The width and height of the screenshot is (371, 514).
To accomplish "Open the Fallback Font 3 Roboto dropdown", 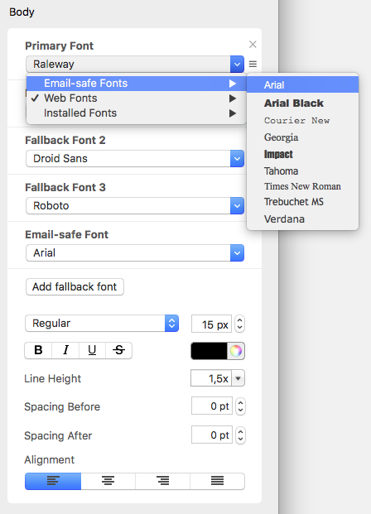I will (x=135, y=206).
